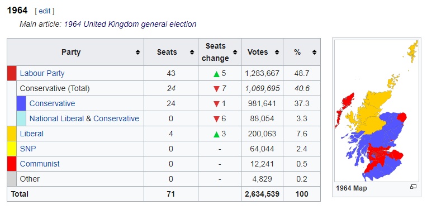The width and height of the screenshot is (427, 214).
Task: Enlarge the 1964 Map using expand icon
Action: click(x=413, y=187)
